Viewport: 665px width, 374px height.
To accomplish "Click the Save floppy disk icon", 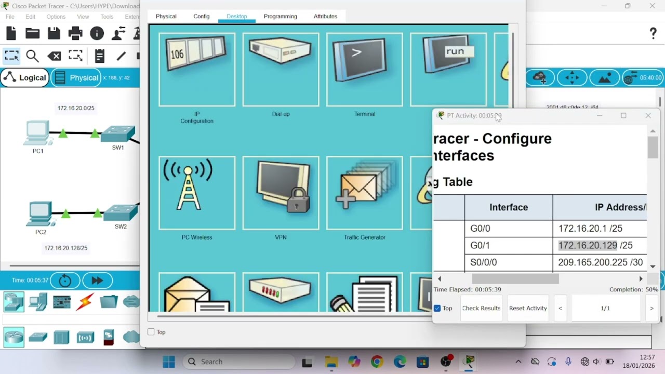I will click(x=54, y=34).
